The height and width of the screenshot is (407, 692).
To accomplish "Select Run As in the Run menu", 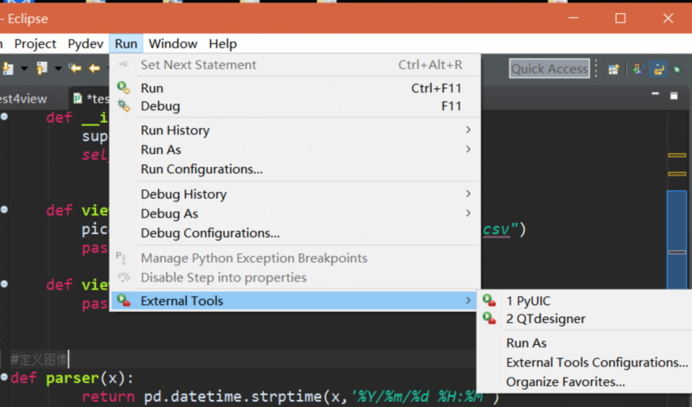I will [295, 149].
